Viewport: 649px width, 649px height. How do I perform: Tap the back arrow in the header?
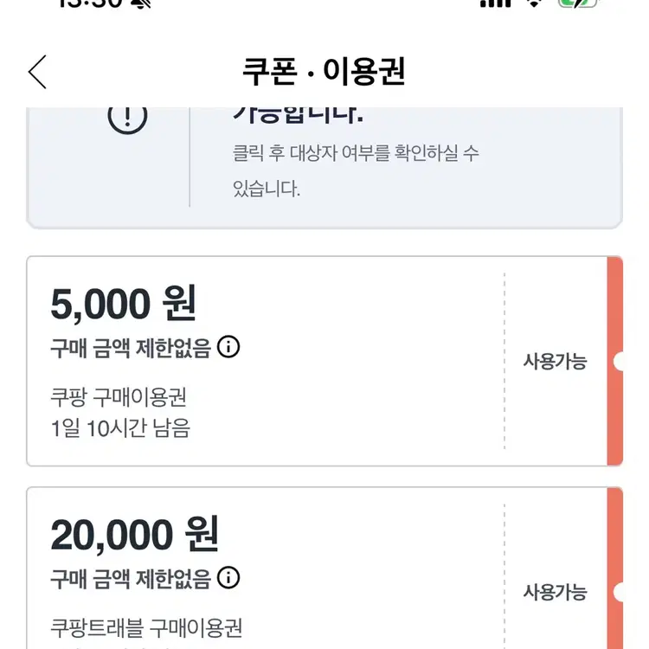tap(37, 72)
